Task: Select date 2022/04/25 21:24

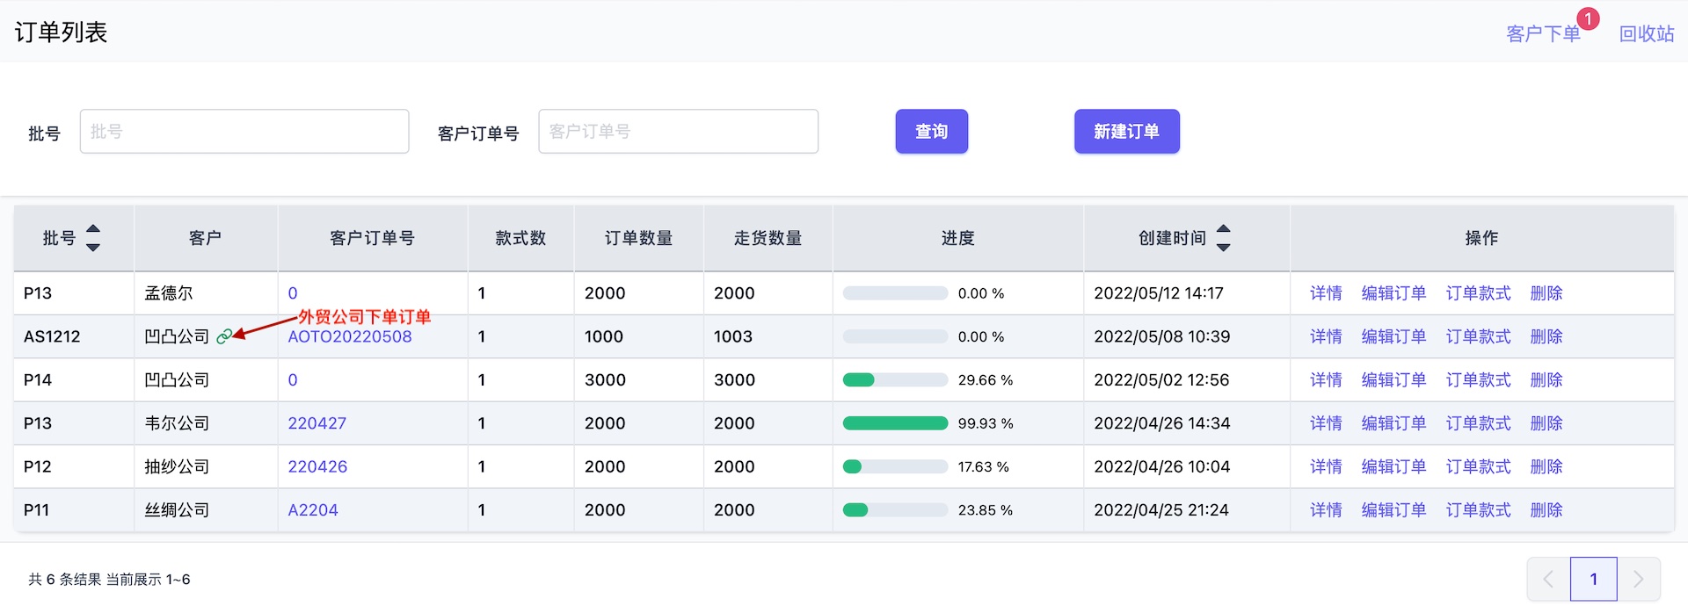Action: (1161, 509)
